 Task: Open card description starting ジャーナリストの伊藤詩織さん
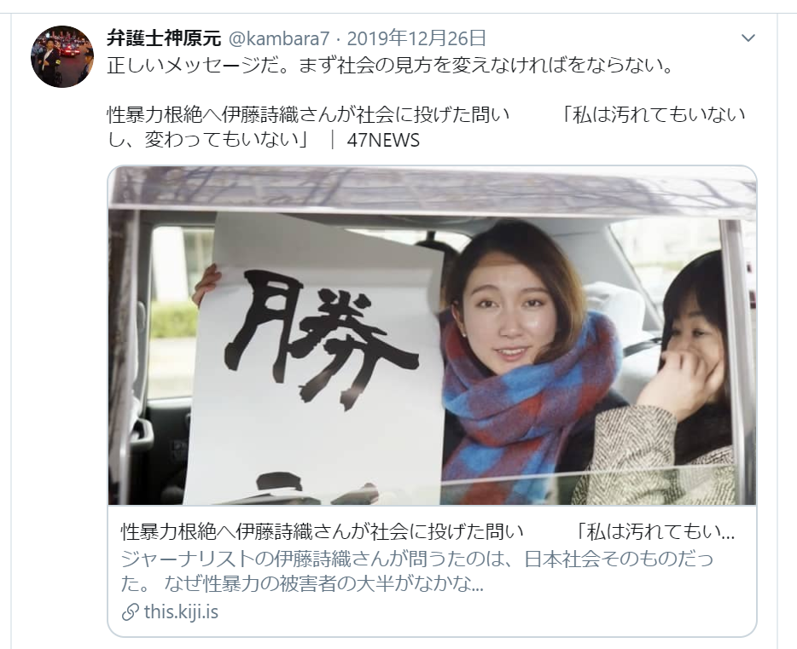pos(417,559)
